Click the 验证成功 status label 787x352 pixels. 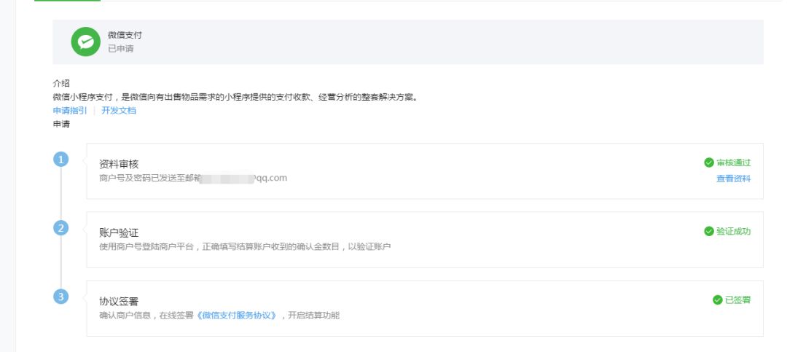click(733, 231)
